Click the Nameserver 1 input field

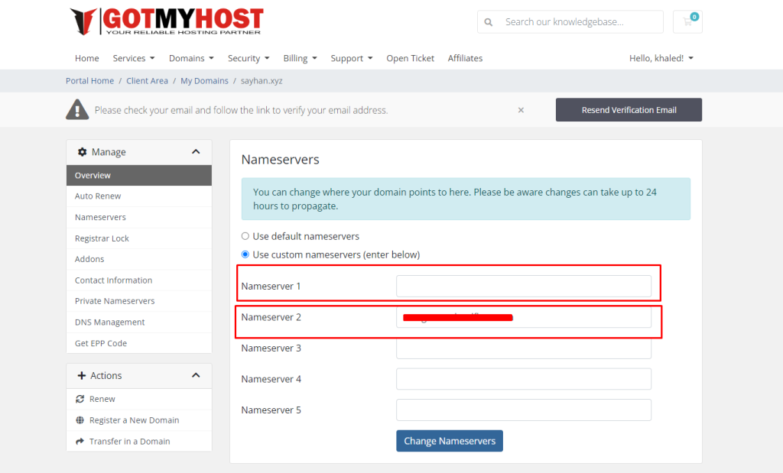pos(523,287)
